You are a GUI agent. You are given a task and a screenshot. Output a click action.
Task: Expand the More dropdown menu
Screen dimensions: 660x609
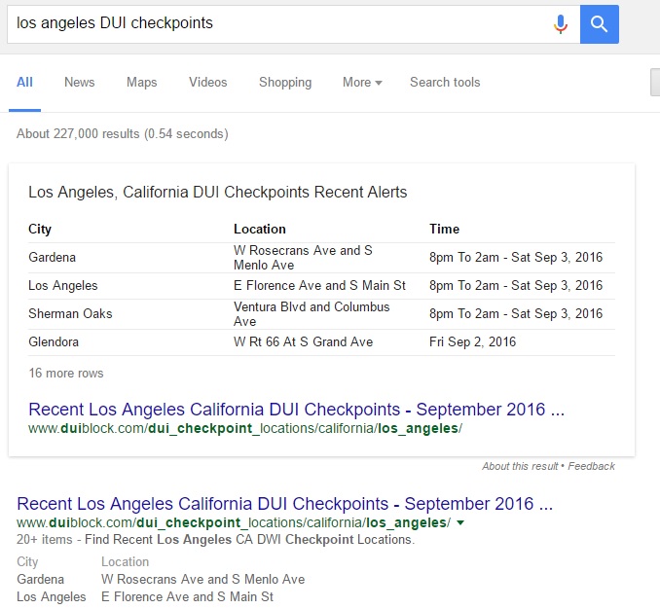pyautogui.click(x=361, y=83)
